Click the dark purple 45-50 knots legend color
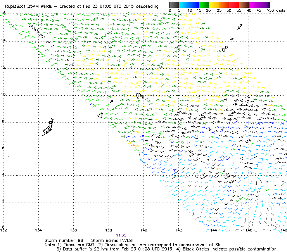Screen dimensions: 287x252 265,5
